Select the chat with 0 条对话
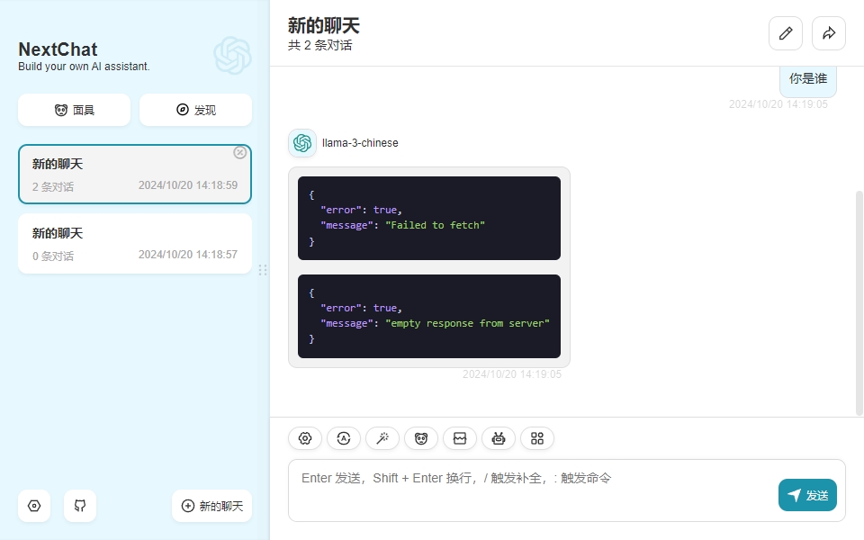This screenshot has width=864, height=540. 135,243
